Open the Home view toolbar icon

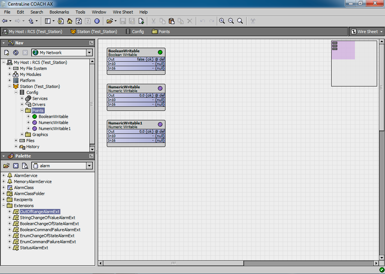click(70, 21)
